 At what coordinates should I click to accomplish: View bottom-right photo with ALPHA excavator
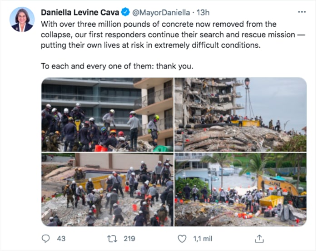click(x=240, y=189)
